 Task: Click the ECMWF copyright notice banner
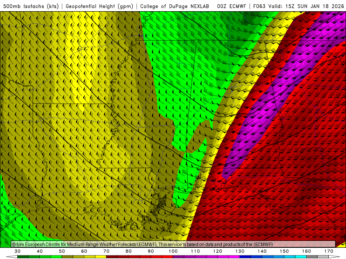173,244
